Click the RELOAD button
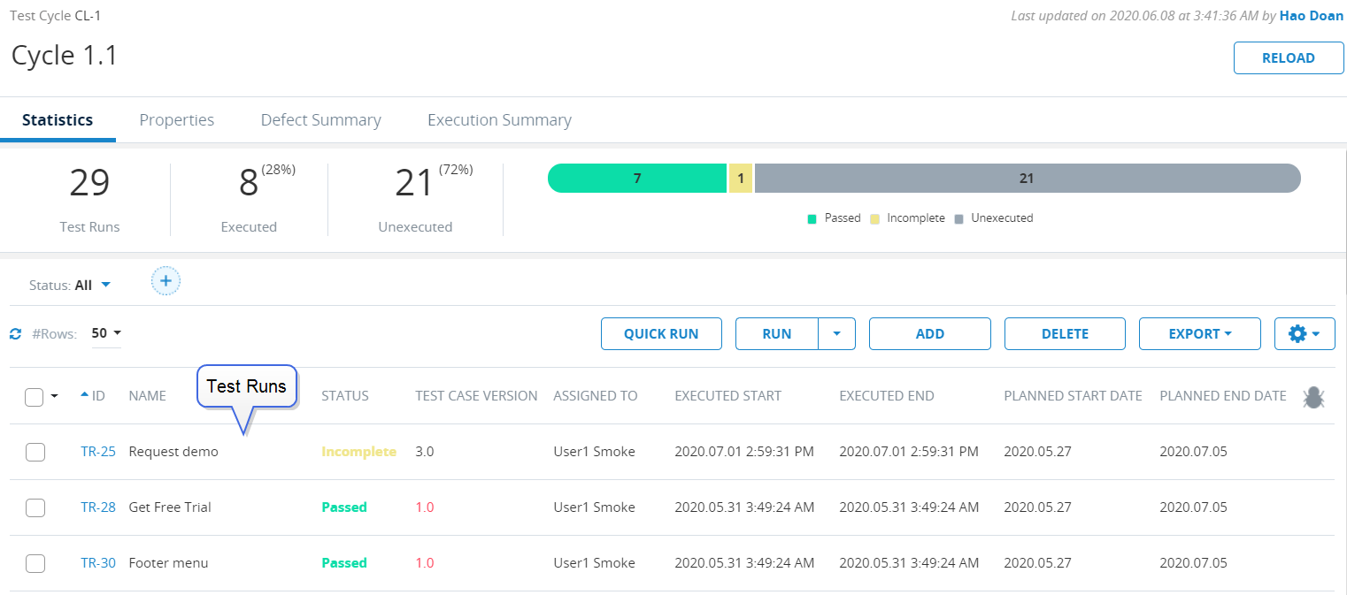The height and width of the screenshot is (595, 1347). click(x=1288, y=58)
